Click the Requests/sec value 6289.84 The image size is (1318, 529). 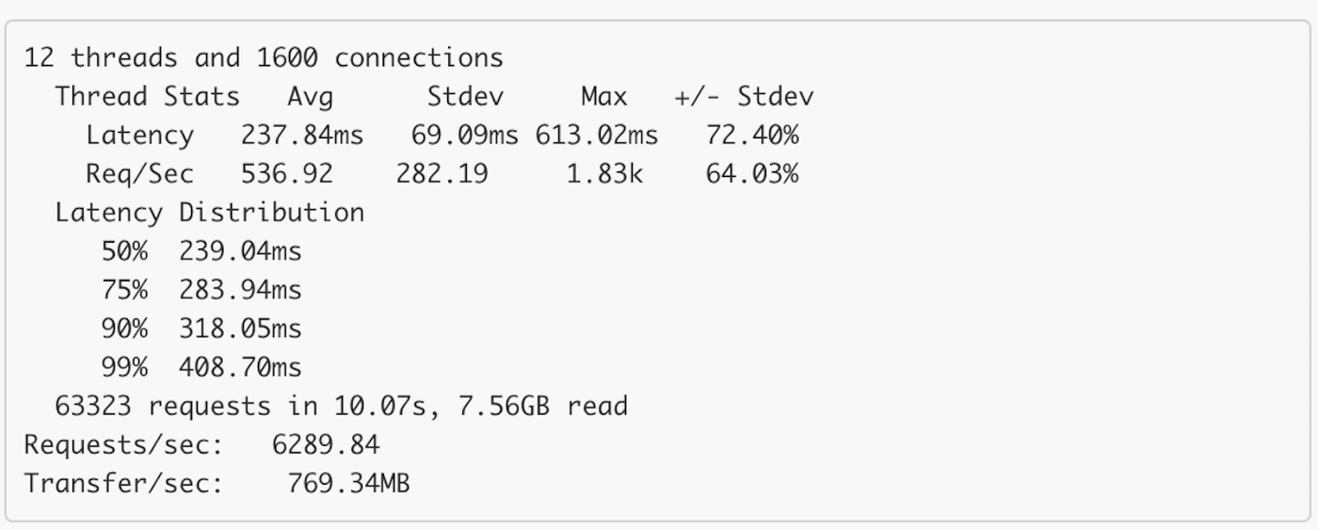[325, 444]
